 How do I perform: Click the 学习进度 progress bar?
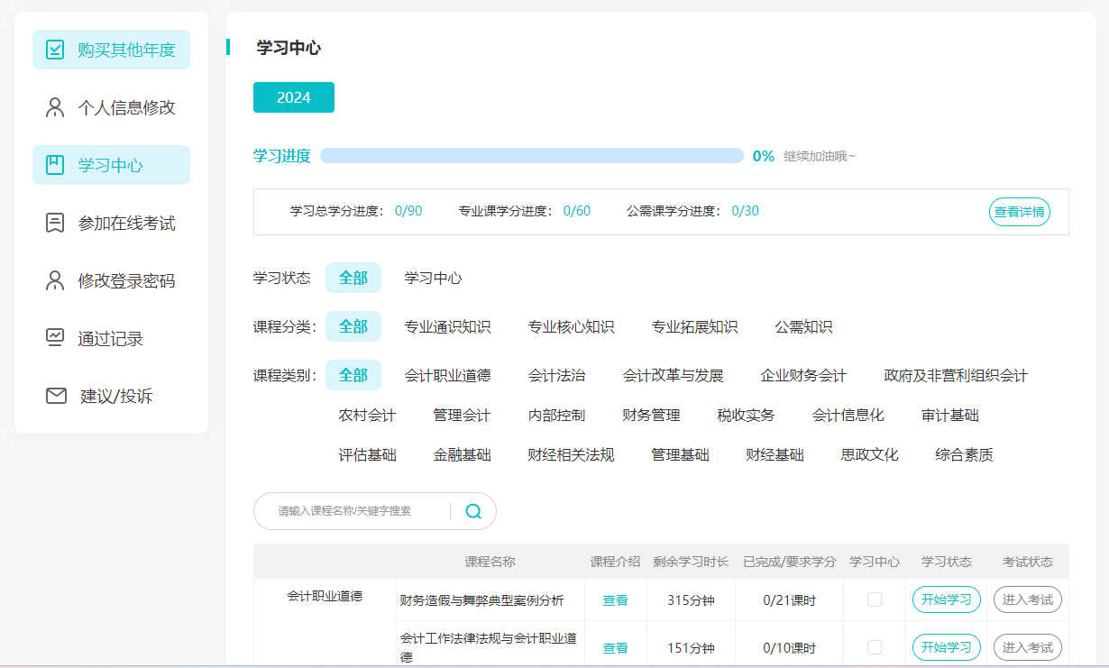[x=534, y=155]
